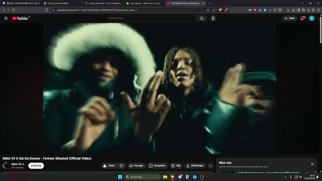Switch to Letting Specialist French Speaking tab
The width and height of the screenshot is (322, 181).
tap(103, 3)
